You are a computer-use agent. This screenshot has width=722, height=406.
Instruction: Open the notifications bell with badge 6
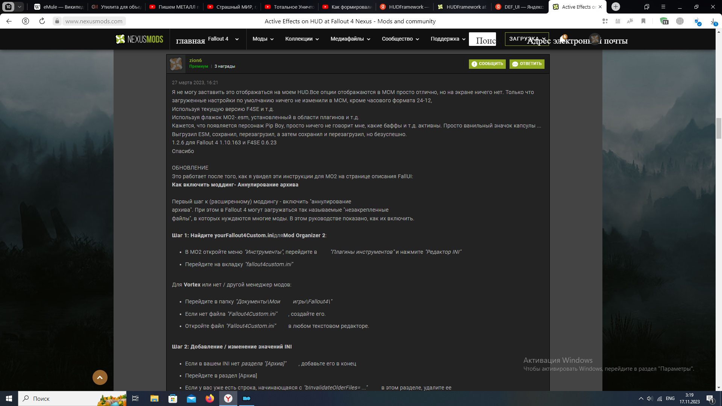(563, 39)
